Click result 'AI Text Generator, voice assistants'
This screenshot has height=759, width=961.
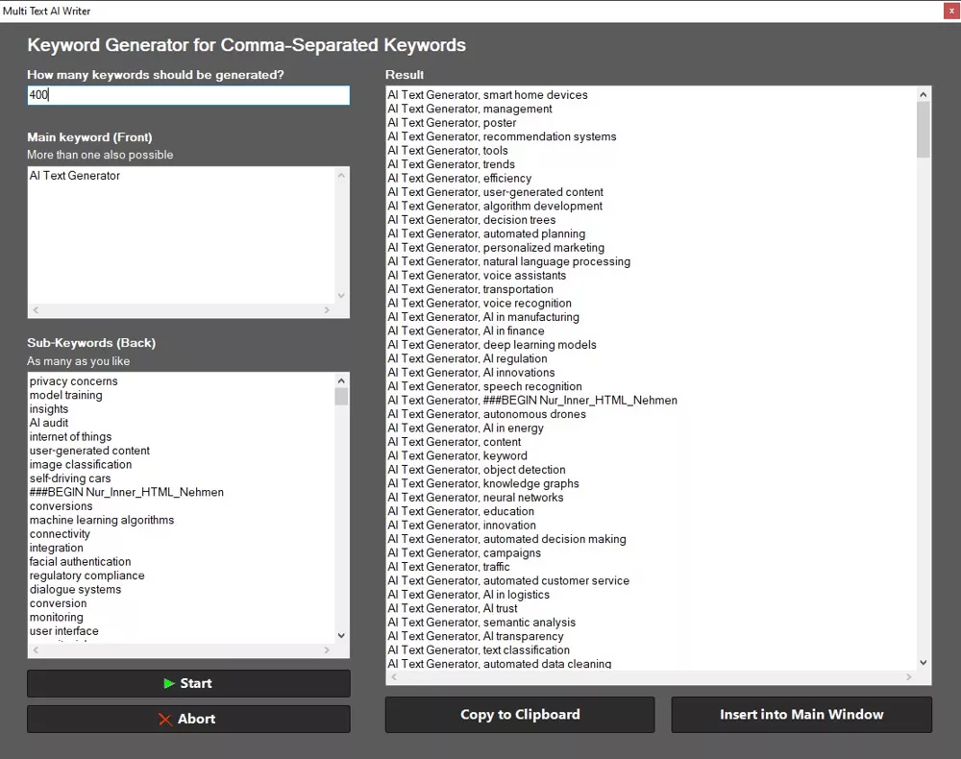(477, 275)
